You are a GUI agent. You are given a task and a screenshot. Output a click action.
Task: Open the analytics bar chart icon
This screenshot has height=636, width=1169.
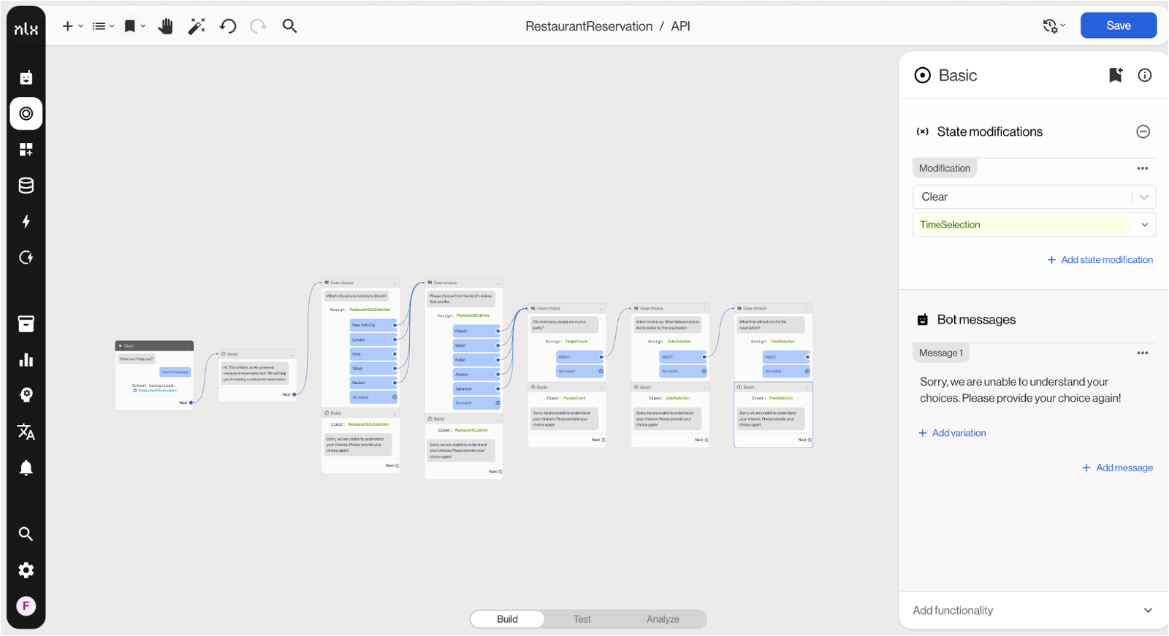point(26,359)
